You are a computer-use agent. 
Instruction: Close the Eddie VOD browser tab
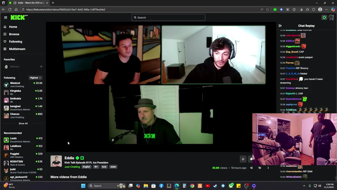[47, 3]
